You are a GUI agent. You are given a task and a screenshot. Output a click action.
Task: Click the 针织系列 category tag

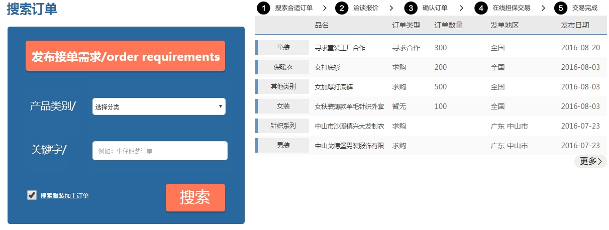tap(283, 126)
